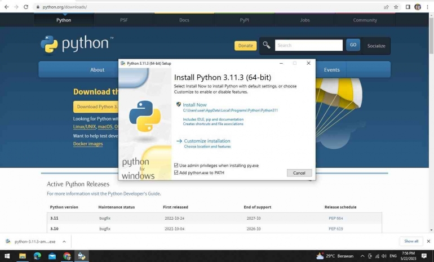Open the Socialize menu
Screen dimensions: 434x262
(376, 46)
